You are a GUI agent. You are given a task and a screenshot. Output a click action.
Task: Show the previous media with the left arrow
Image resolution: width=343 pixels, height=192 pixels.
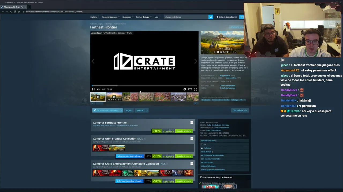(x=93, y=61)
